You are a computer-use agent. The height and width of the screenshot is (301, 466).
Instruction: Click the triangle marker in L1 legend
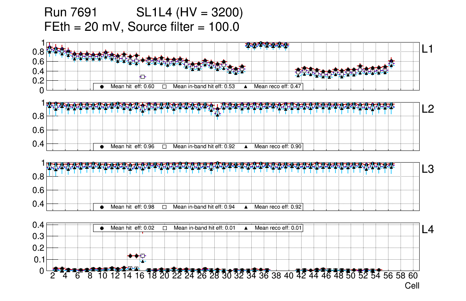click(x=246, y=87)
